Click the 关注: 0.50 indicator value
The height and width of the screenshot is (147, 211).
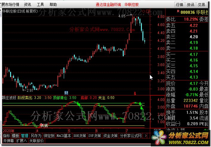pos(106,98)
